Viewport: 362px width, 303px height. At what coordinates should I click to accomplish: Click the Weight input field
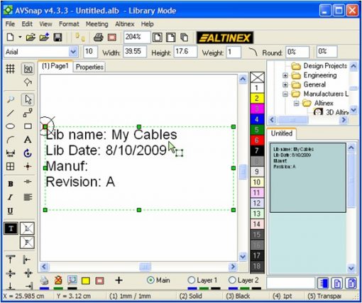(x=234, y=52)
